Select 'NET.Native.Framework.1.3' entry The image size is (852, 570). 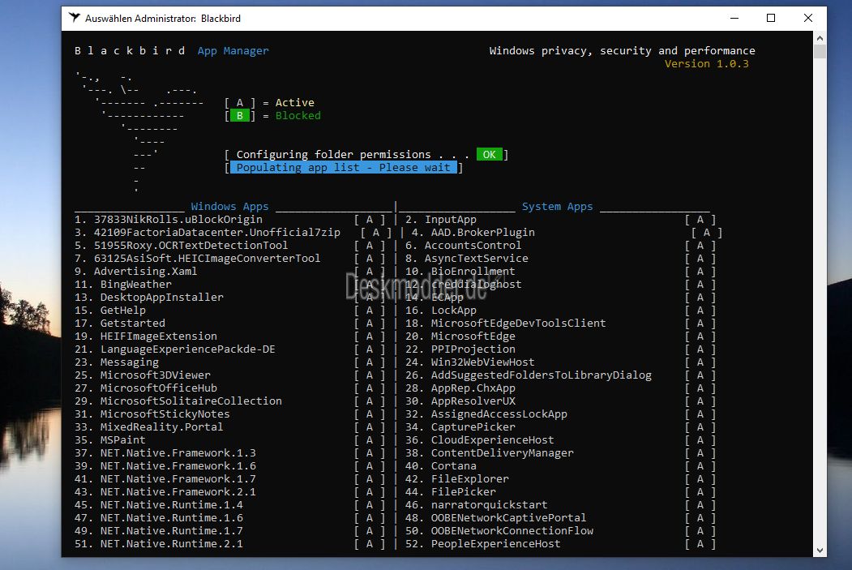point(178,453)
